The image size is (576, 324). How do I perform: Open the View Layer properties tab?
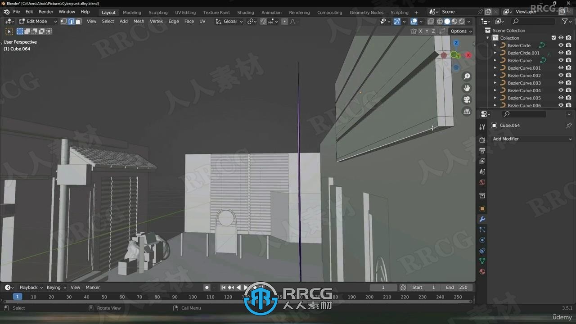[x=482, y=161]
